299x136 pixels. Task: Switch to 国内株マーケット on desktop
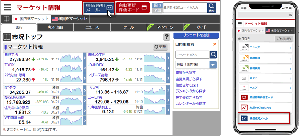point(32,19)
